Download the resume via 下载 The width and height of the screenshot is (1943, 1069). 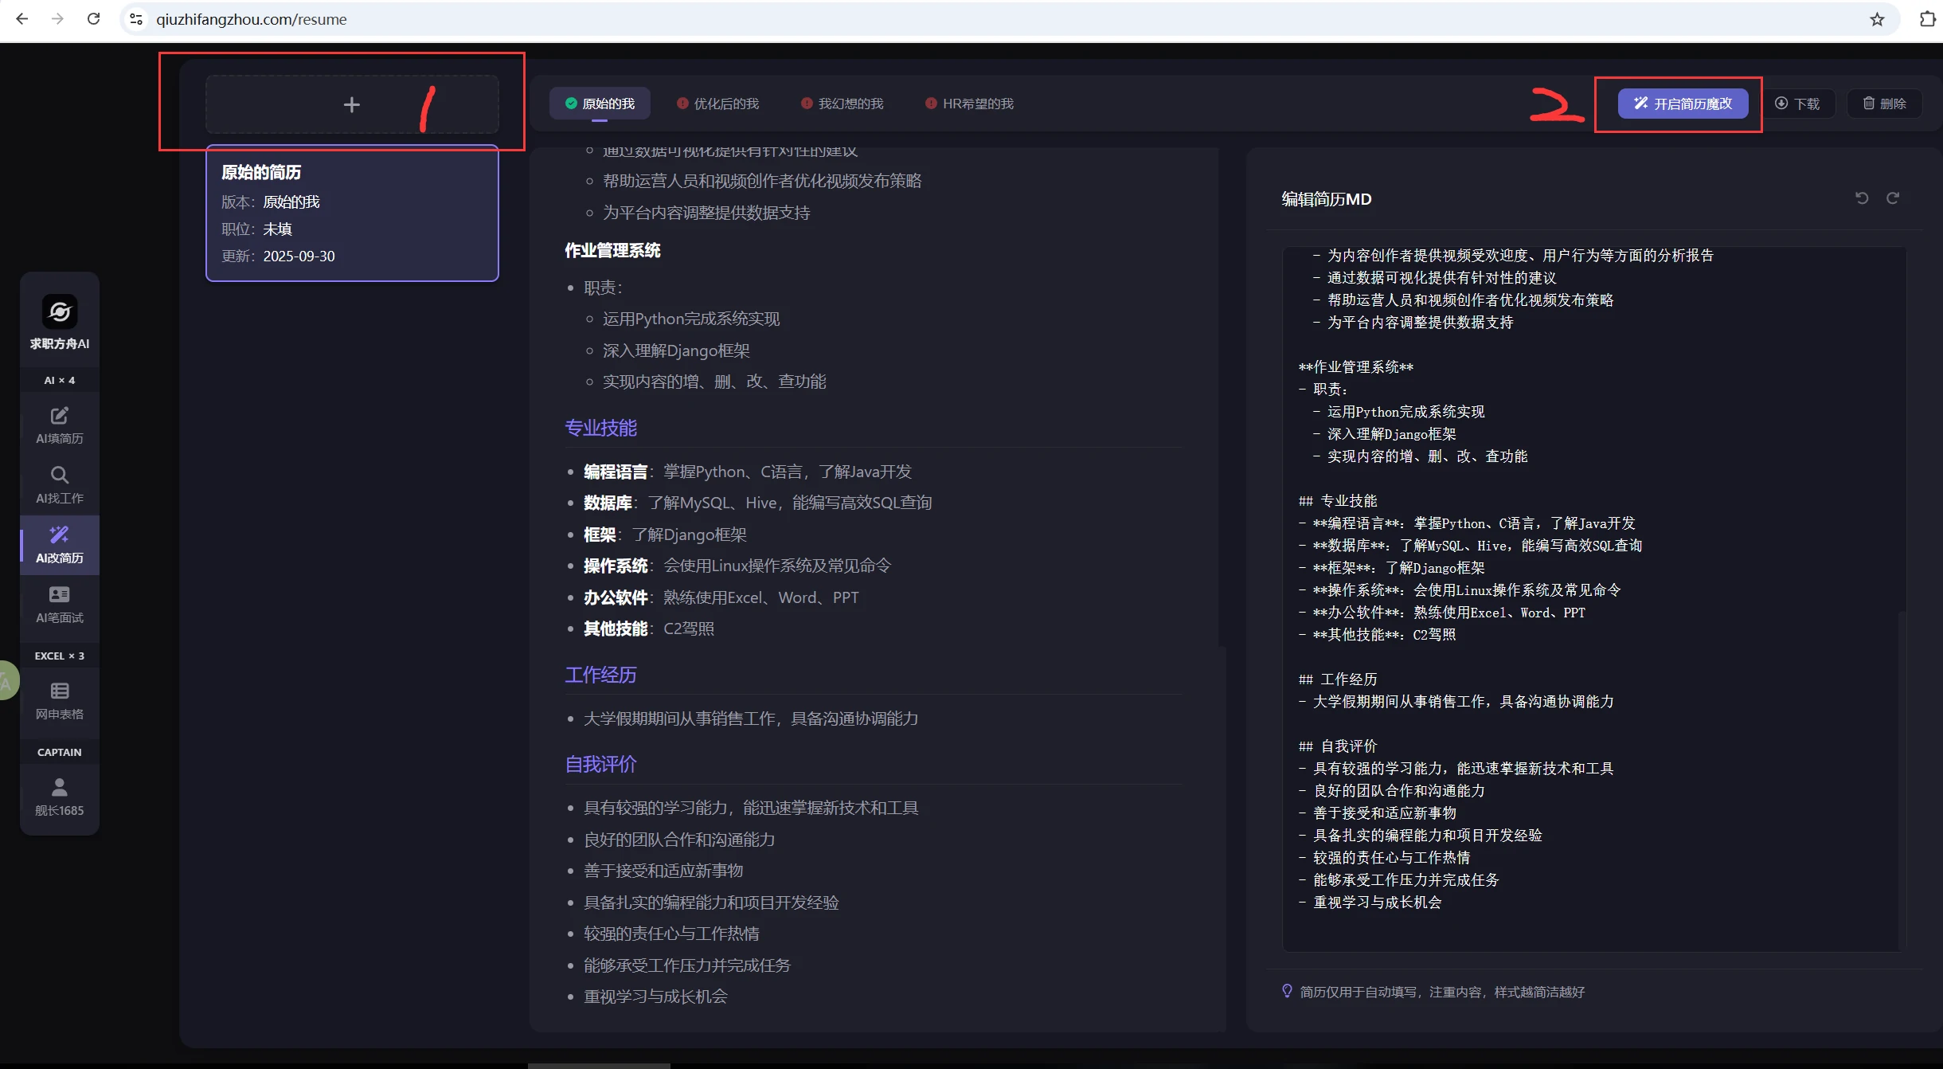1798,104
